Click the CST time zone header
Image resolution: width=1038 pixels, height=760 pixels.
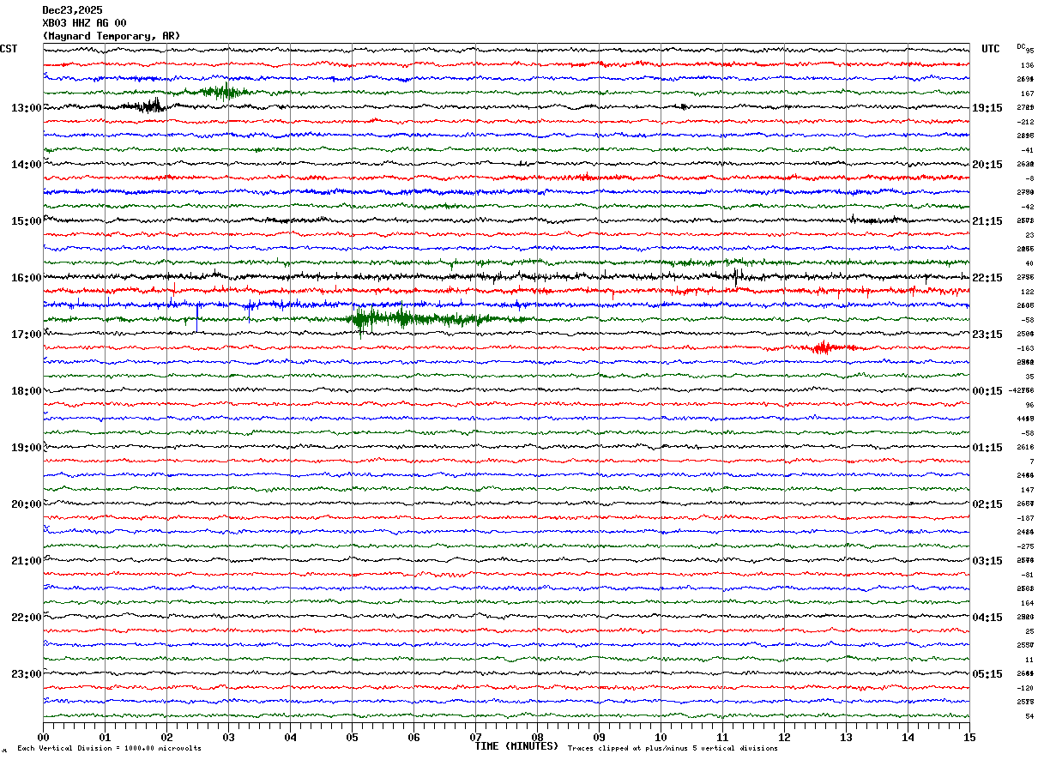click(9, 49)
